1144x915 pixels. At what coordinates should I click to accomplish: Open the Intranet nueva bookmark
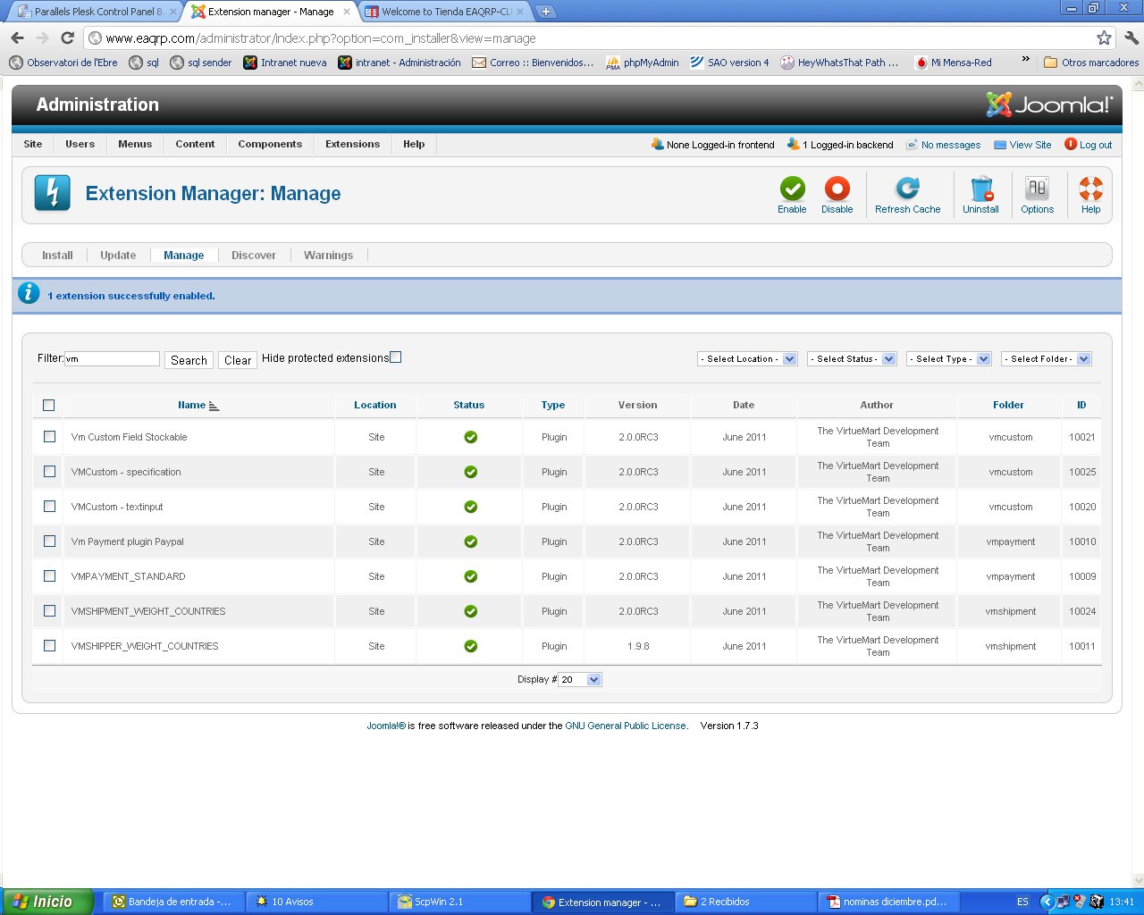pos(285,63)
